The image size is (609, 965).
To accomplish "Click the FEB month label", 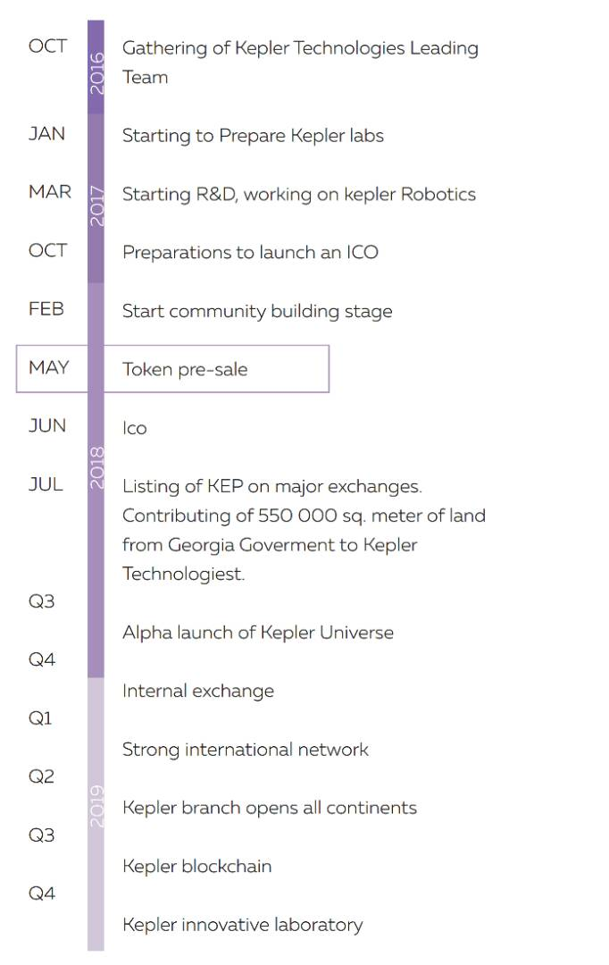I will [x=46, y=309].
